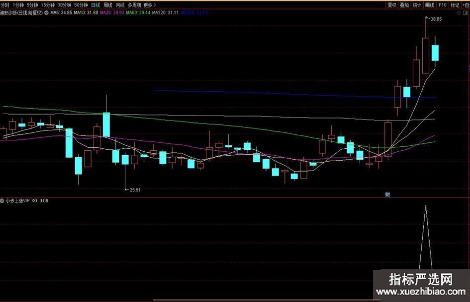Click the MA10: 31.80 label

[x=86, y=13]
